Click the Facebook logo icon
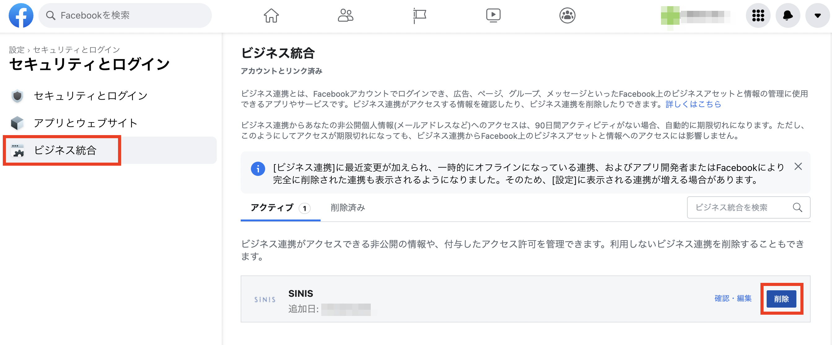832x345 pixels. pyautogui.click(x=21, y=15)
